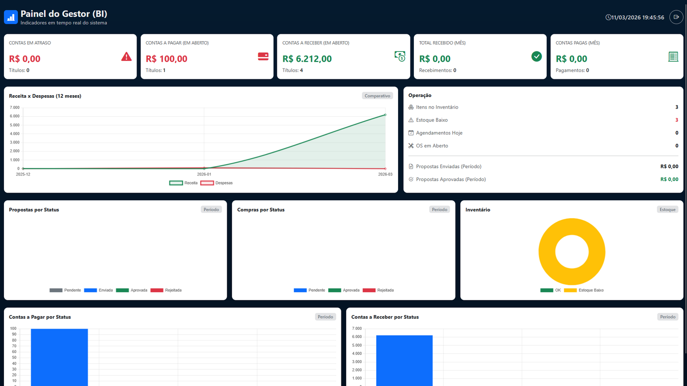Open the Período selector on Compras por Status
This screenshot has height=386, width=687.
pos(439,209)
